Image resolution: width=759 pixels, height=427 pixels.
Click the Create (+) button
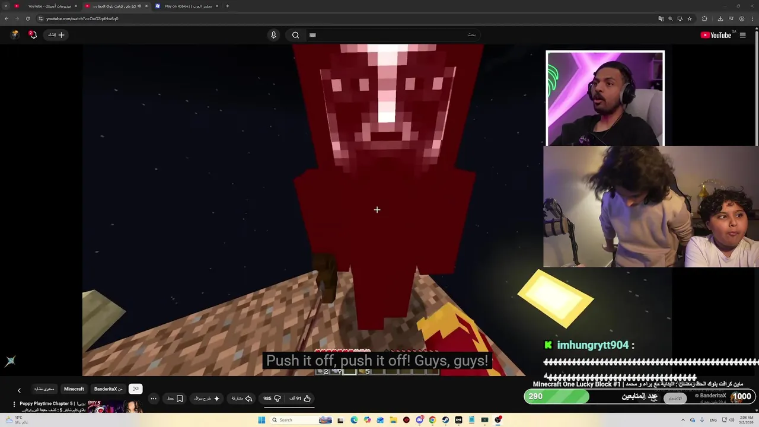(56, 35)
